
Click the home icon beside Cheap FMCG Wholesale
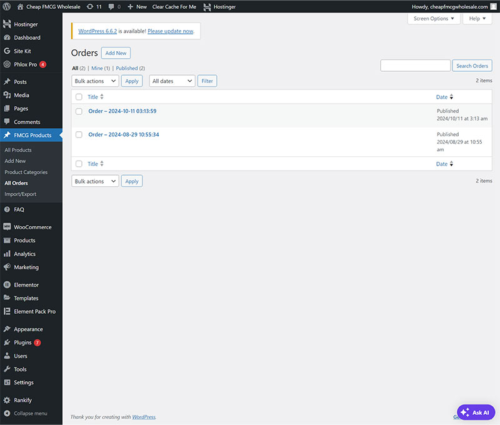tap(20, 7)
